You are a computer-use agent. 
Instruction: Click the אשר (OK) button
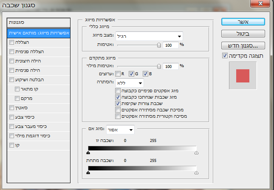[x=243, y=22]
